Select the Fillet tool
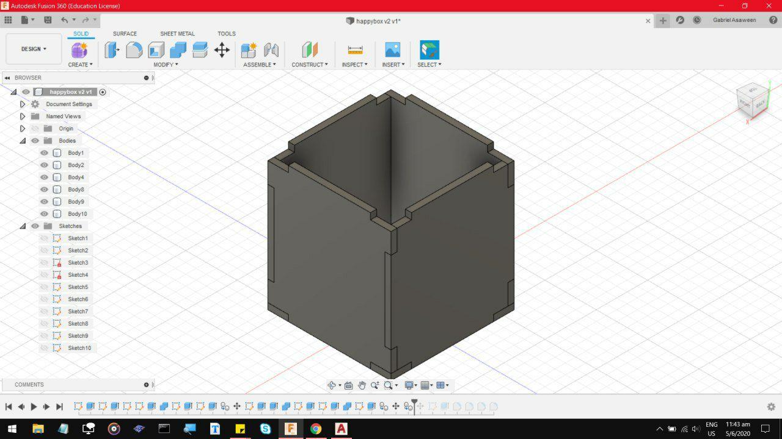782x439 pixels. [x=134, y=50]
